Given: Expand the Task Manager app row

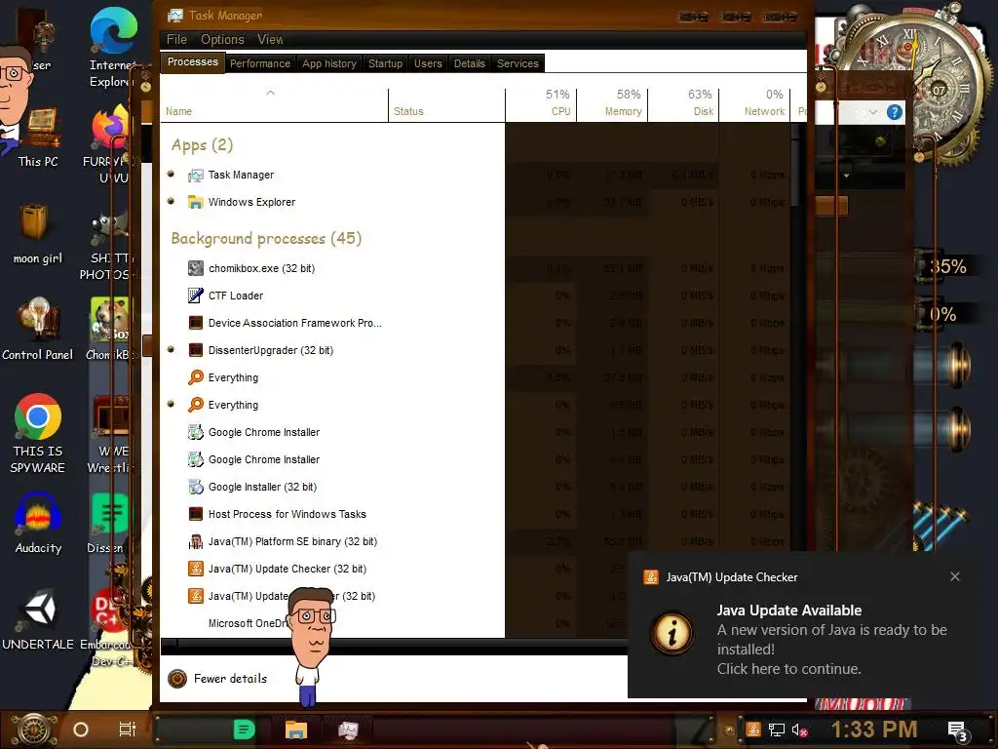Looking at the screenshot, I should [171, 174].
